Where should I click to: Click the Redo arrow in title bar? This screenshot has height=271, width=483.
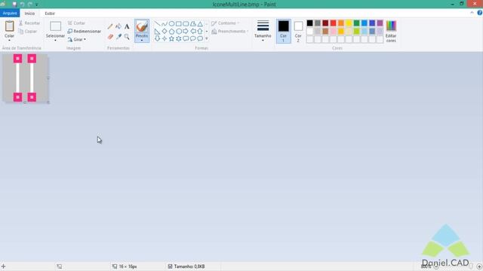tap(30, 5)
